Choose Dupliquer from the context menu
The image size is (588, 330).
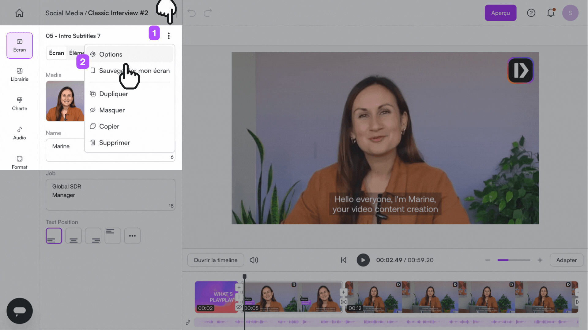click(x=114, y=94)
